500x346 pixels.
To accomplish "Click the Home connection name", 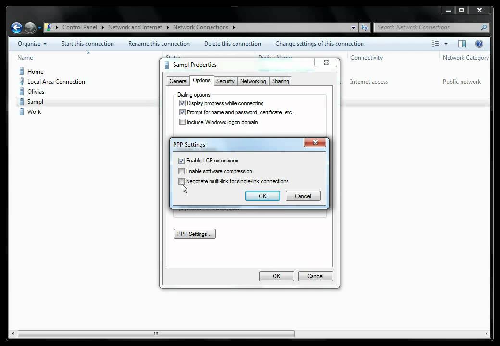I will pos(36,72).
